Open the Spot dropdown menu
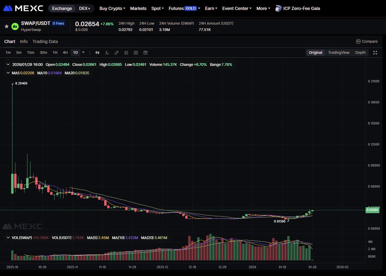Image resolution: width=386 pixels, height=276 pixels. click(157, 8)
